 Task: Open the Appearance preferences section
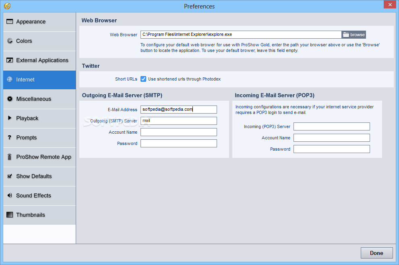(x=39, y=22)
